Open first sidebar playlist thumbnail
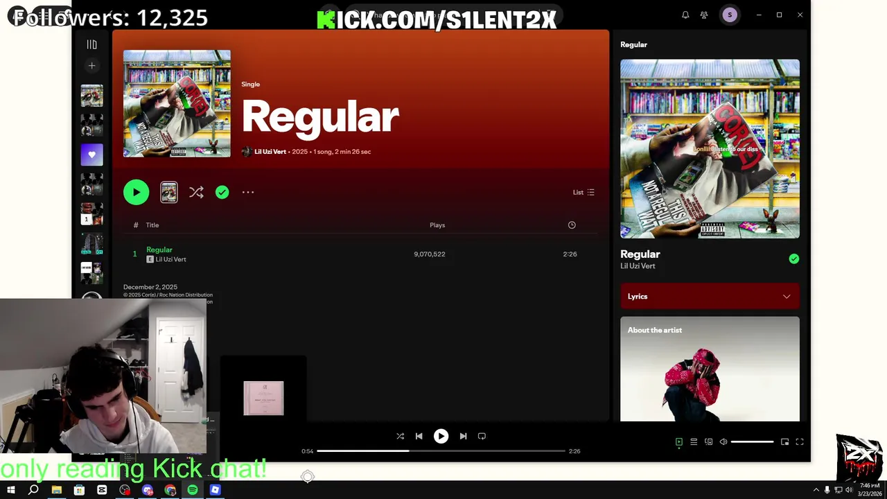This screenshot has width=887, height=499. tap(91, 96)
